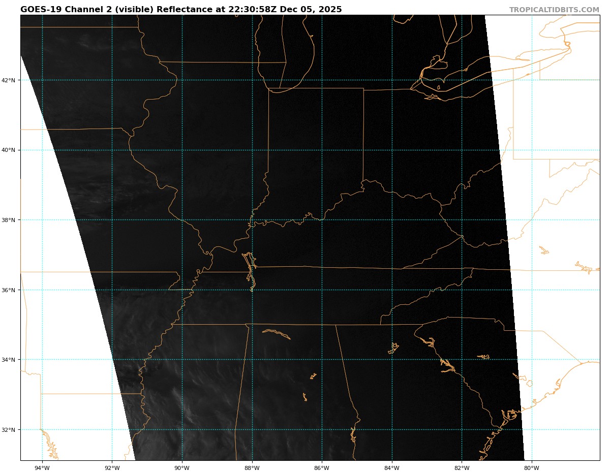Click the 82°W longitude axis label
The image size is (610, 472).
(x=462, y=468)
